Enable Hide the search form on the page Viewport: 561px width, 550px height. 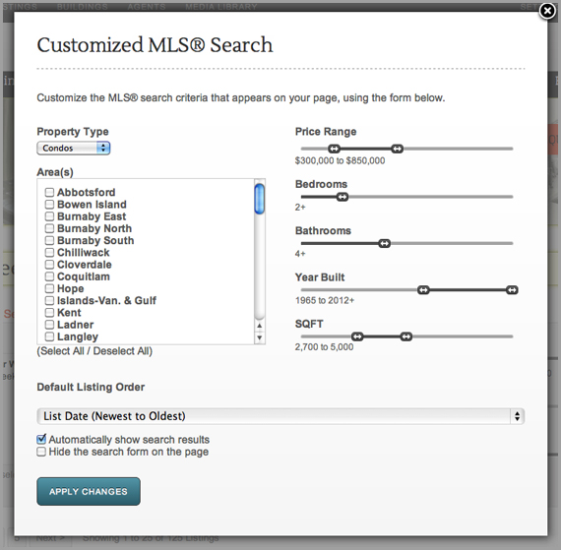pyautogui.click(x=41, y=452)
